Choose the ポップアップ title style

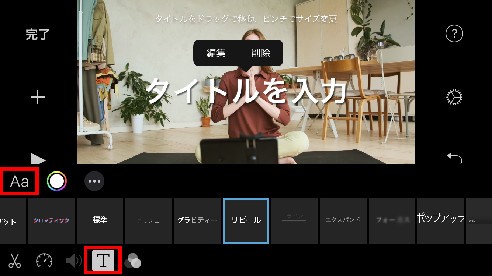coord(441,221)
